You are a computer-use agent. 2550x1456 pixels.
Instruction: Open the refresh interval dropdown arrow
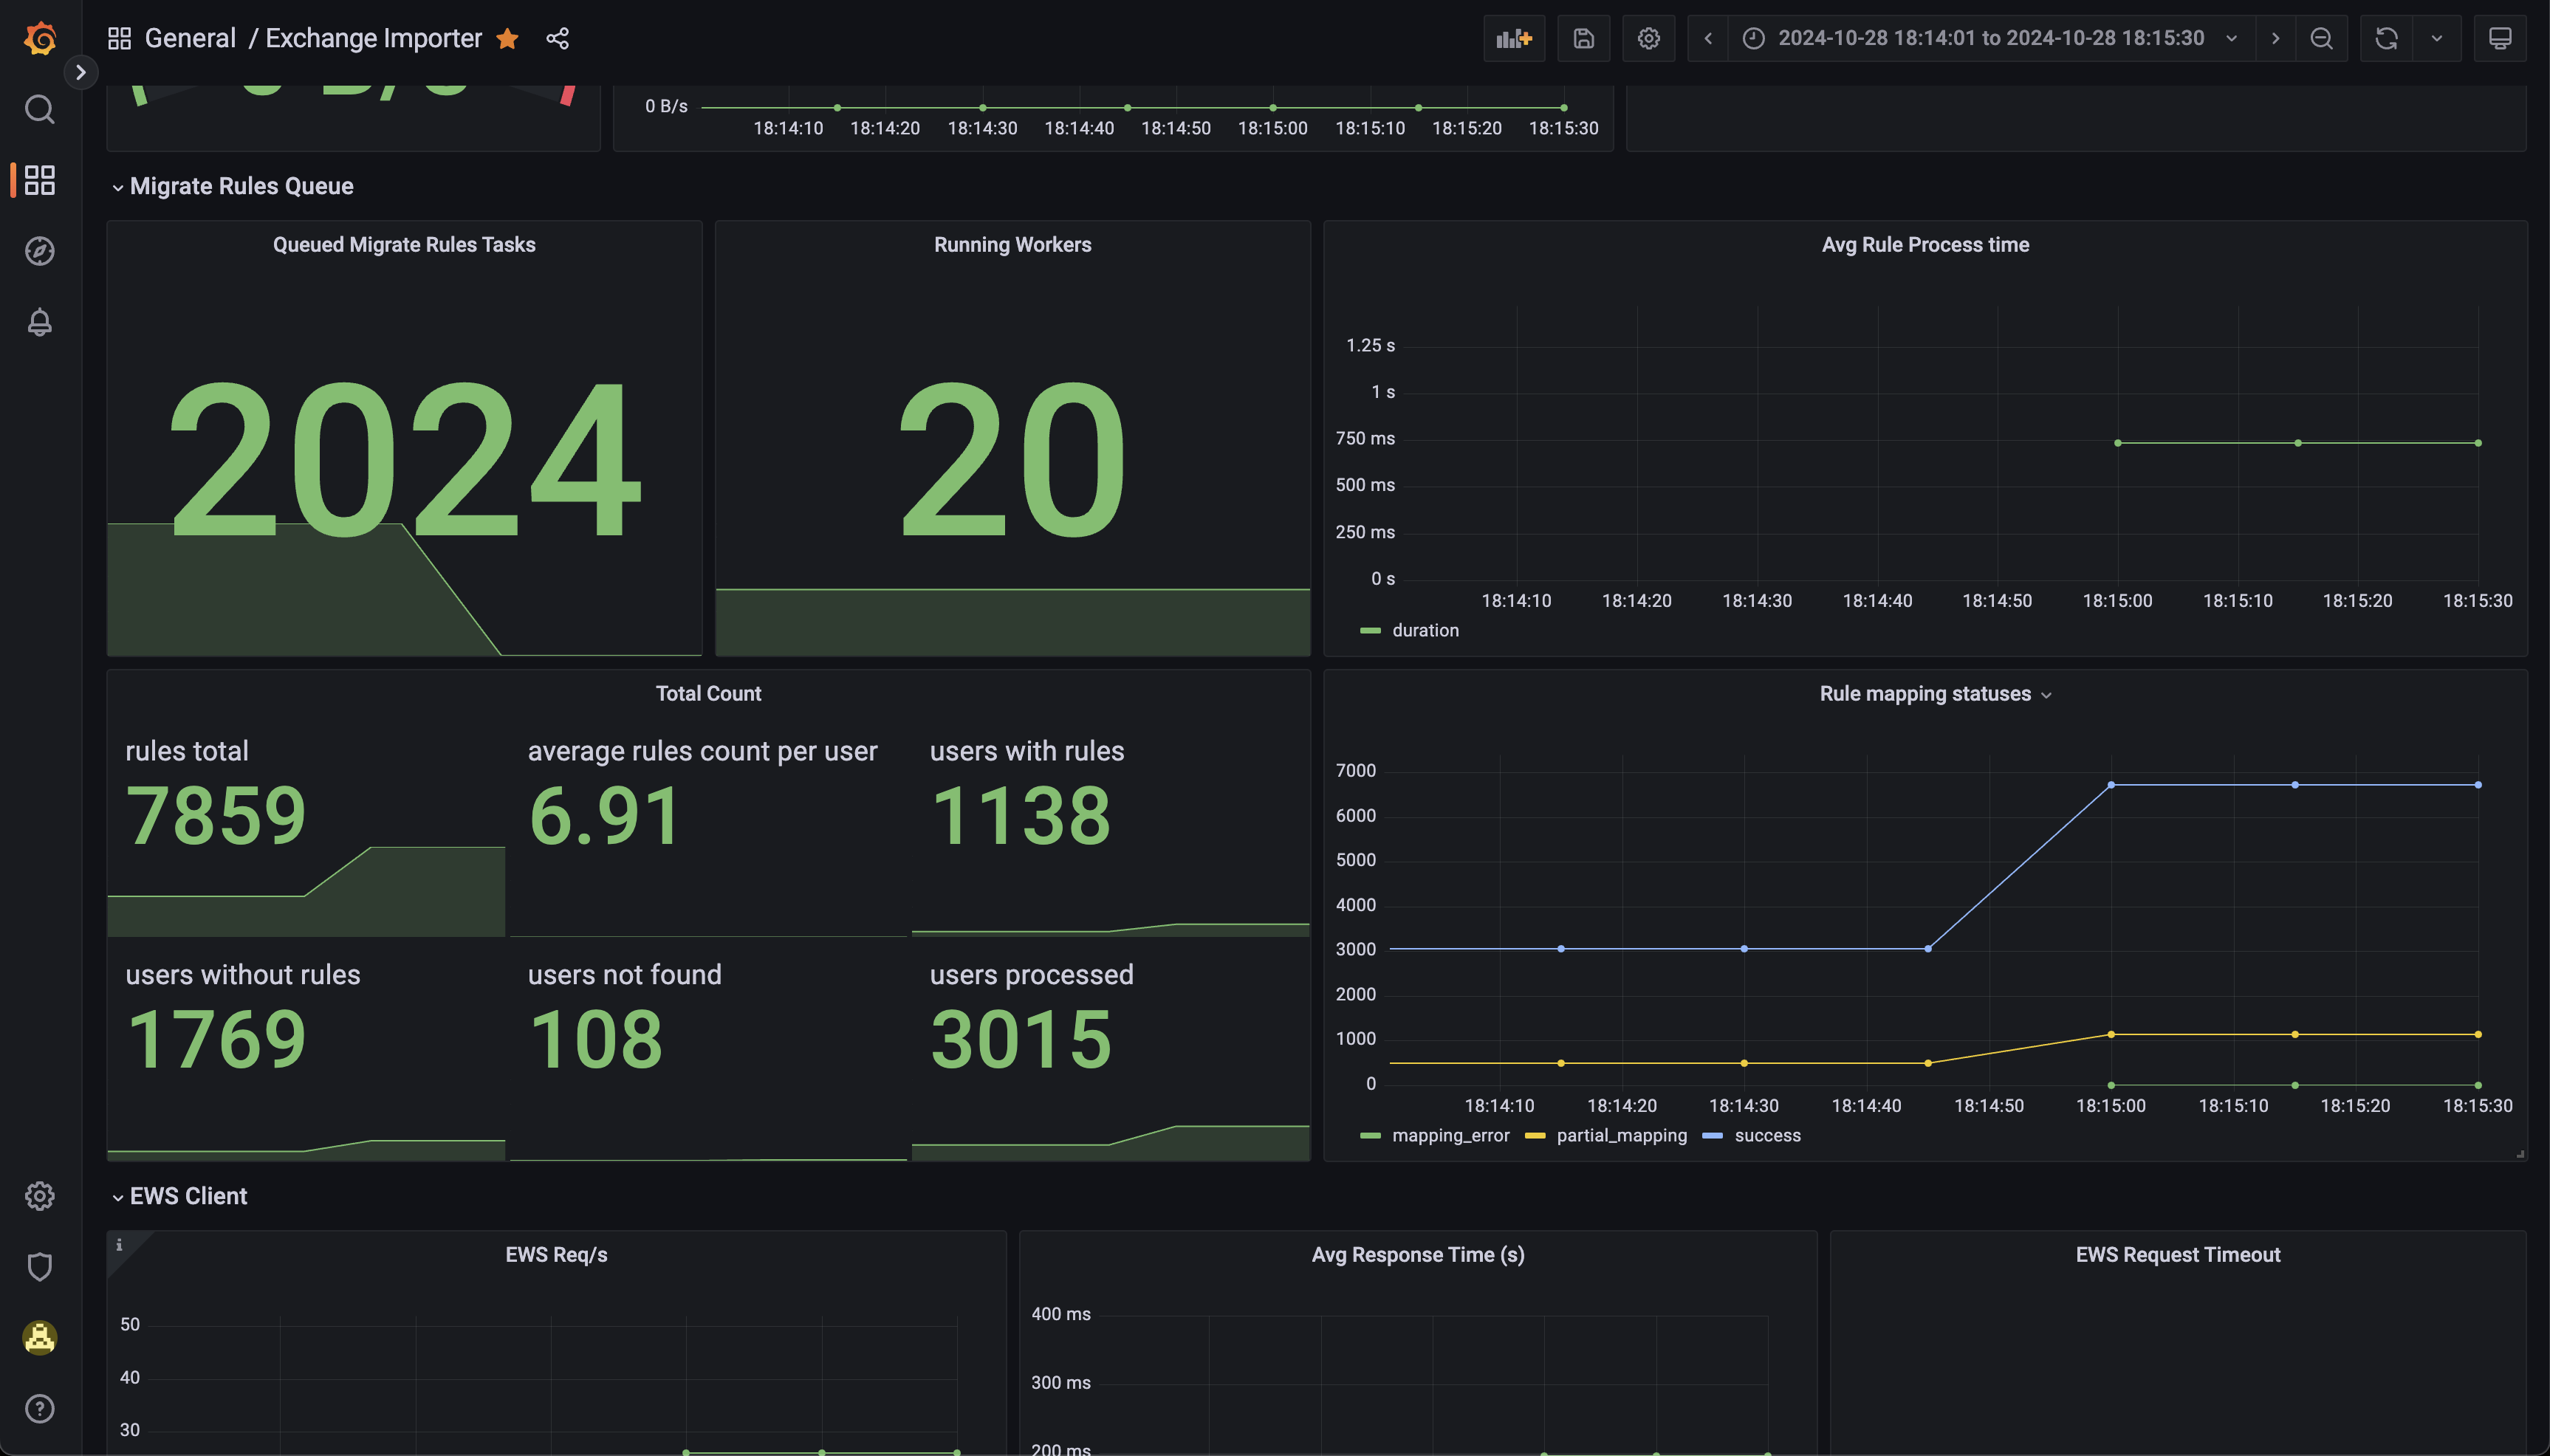[2436, 38]
